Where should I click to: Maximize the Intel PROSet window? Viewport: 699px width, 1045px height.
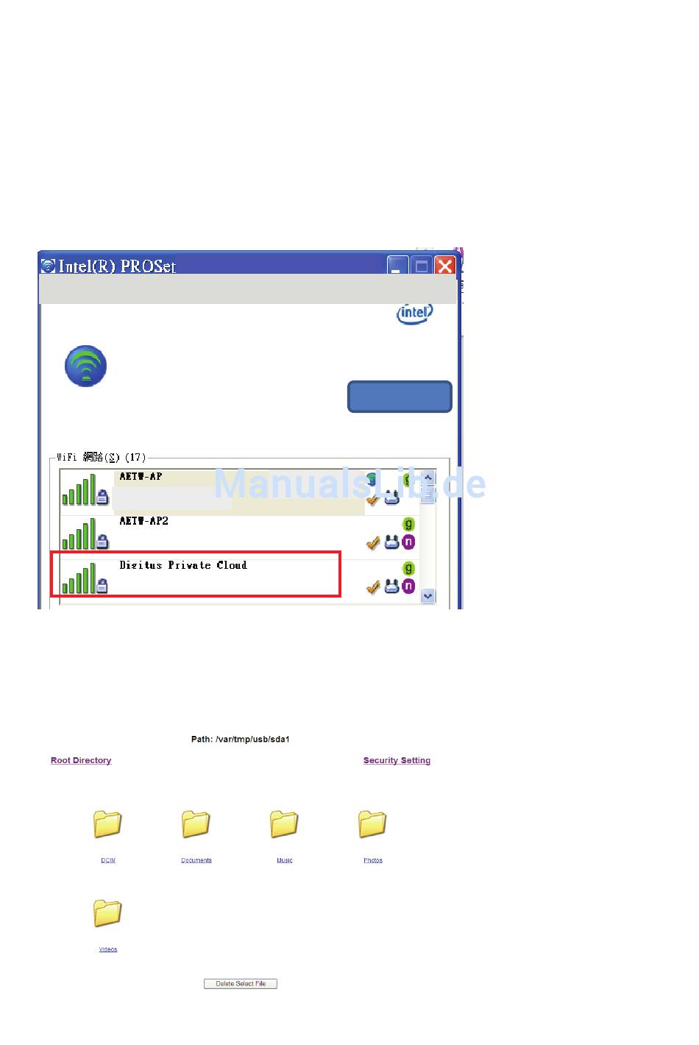422,266
